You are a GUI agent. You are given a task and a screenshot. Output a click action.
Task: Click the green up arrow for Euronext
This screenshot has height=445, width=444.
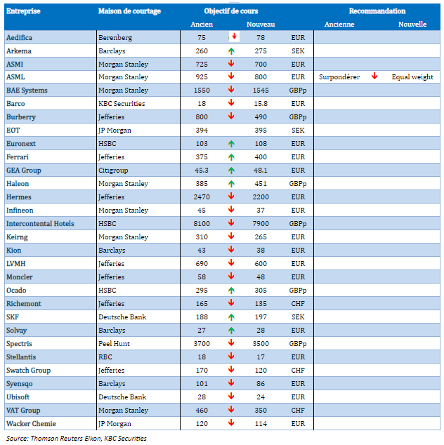231,143
